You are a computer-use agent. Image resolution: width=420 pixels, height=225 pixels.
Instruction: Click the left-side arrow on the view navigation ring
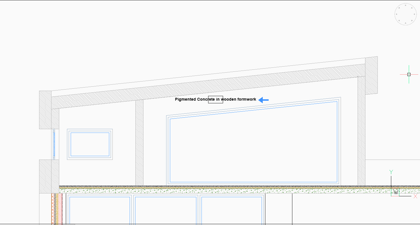coord(396,14)
